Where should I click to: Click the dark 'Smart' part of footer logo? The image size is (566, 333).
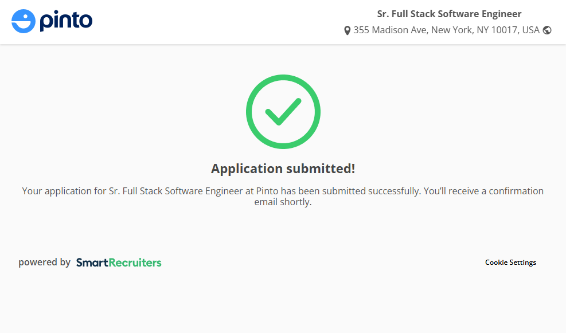92,263
